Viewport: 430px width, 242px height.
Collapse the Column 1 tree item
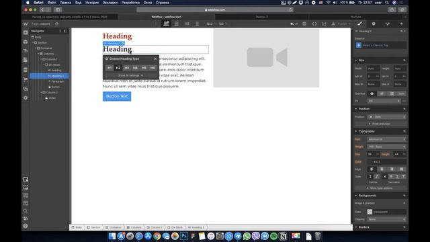pos(41,59)
